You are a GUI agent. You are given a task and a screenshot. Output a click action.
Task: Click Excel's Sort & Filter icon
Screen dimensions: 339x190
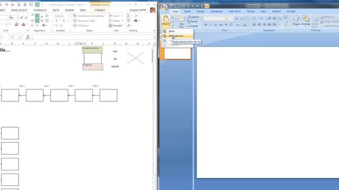tap(136, 16)
